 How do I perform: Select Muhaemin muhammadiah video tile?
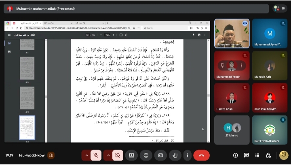point(232,34)
